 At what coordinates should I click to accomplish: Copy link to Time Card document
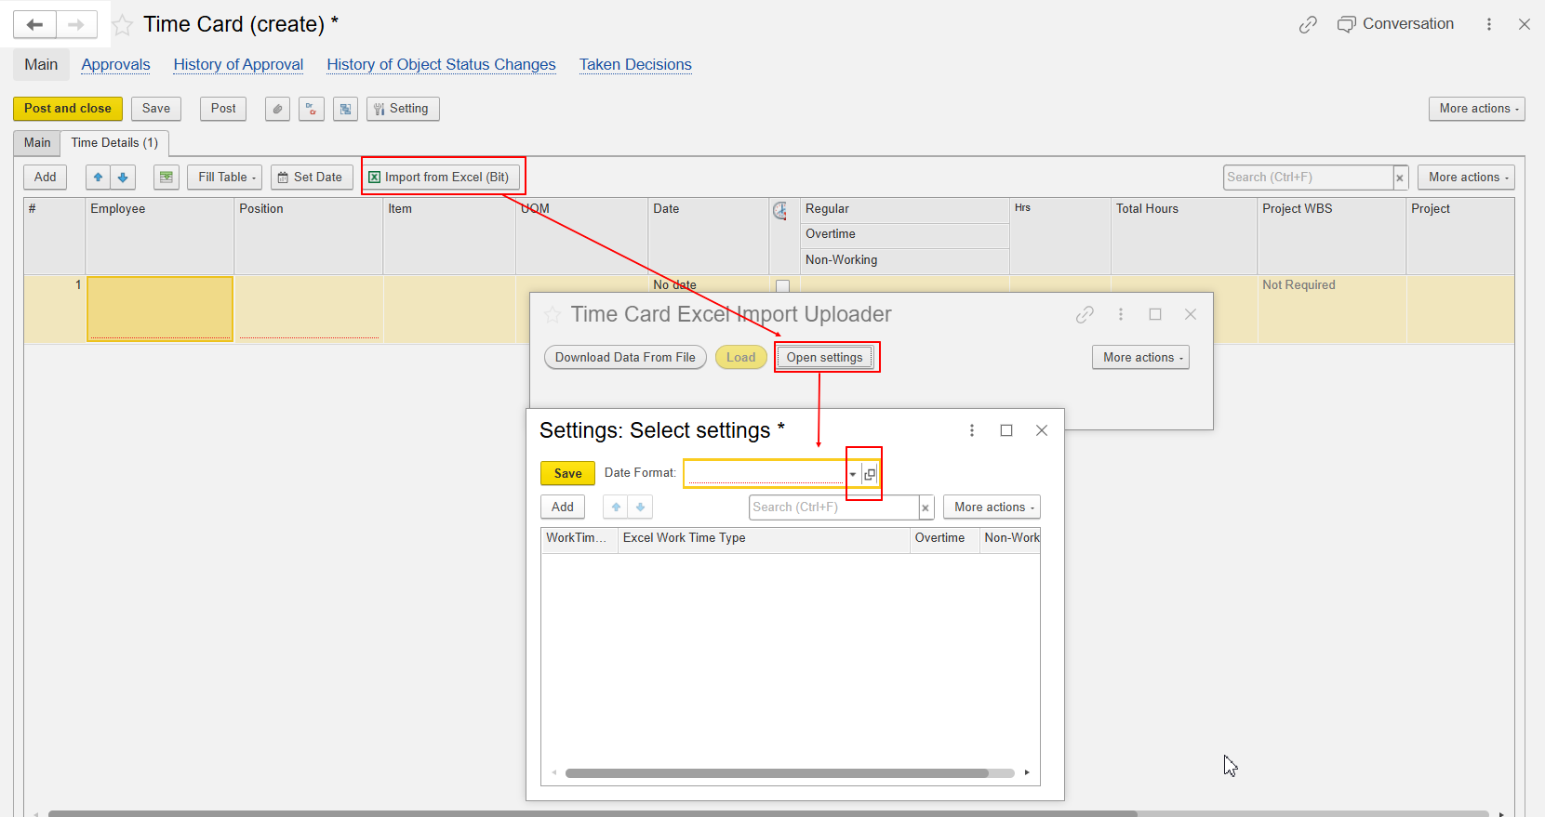[x=1308, y=25]
